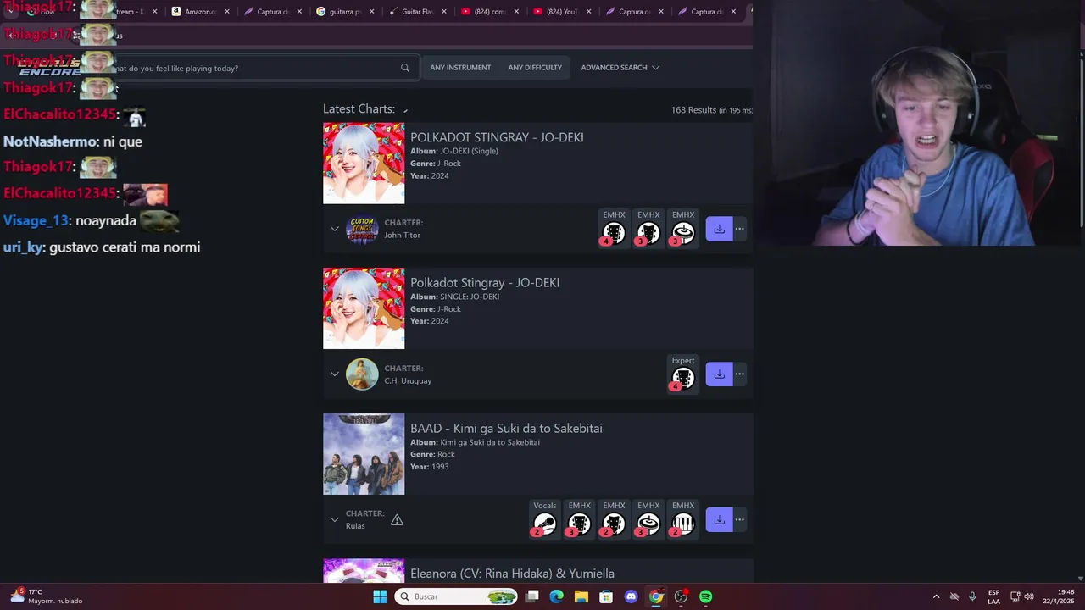Close the Amazon browser tab
This screenshot has width=1085, height=610.
click(227, 12)
